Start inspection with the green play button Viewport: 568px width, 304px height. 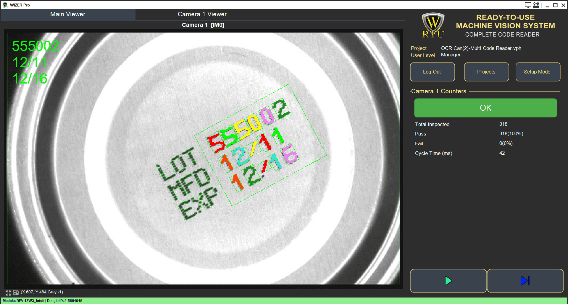click(448, 281)
